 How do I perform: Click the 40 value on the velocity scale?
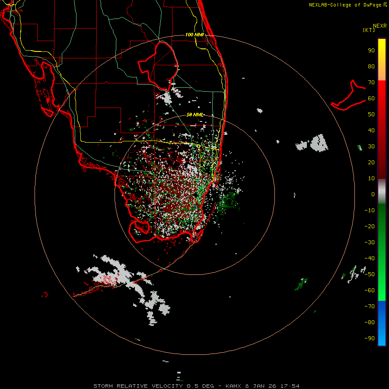coord(371,131)
